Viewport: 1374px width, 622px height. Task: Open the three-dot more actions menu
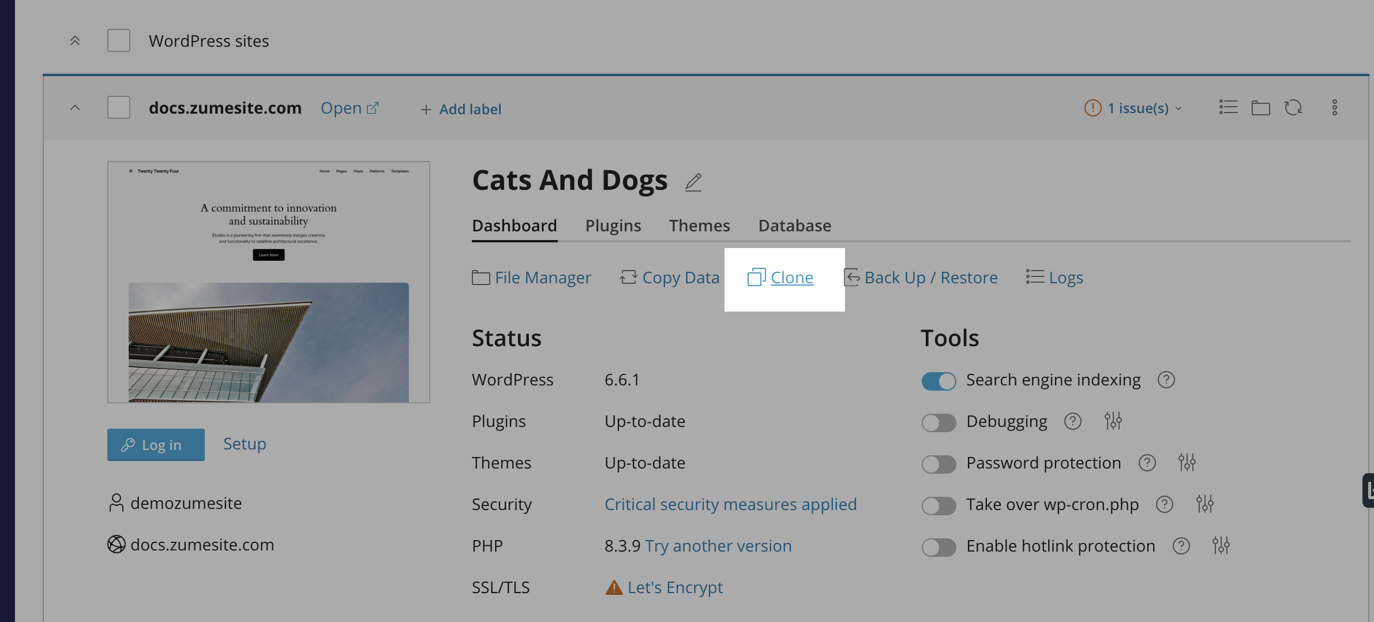pos(1335,107)
